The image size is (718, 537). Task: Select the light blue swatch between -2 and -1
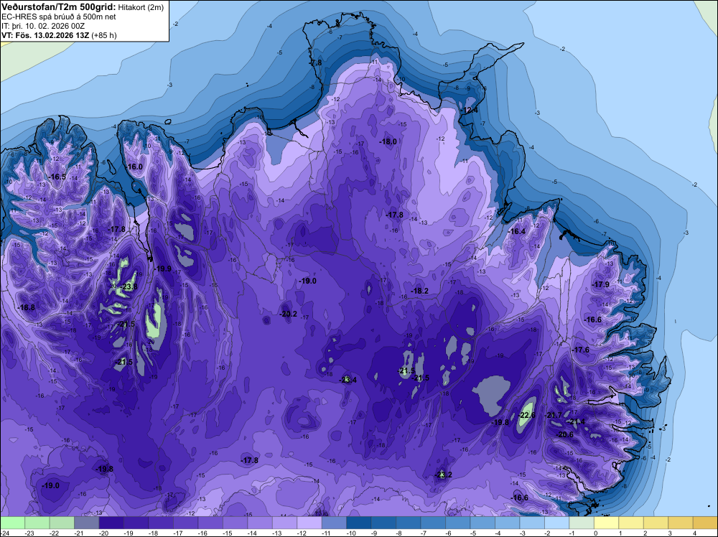[x=556, y=523]
